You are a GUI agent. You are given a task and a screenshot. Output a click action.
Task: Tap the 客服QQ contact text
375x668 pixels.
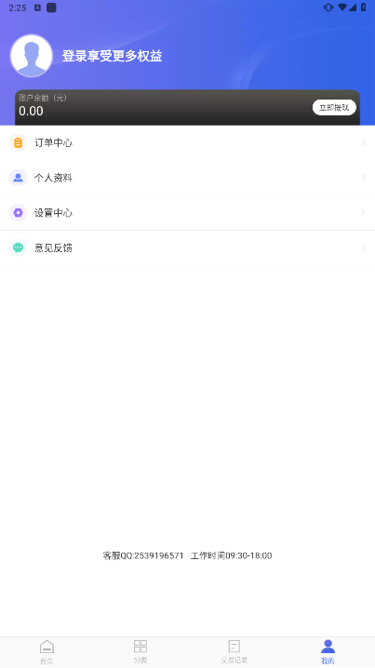click(x=143, y=555)
